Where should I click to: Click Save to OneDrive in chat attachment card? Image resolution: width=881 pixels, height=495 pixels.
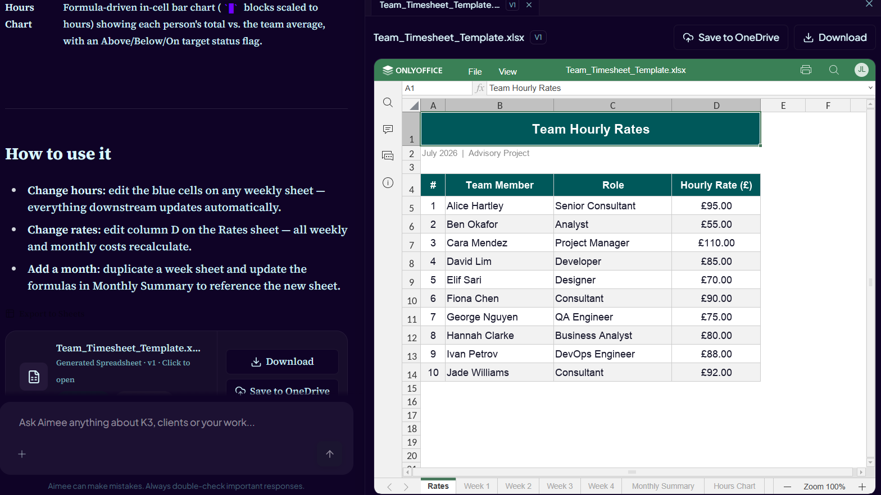[282, 391]
